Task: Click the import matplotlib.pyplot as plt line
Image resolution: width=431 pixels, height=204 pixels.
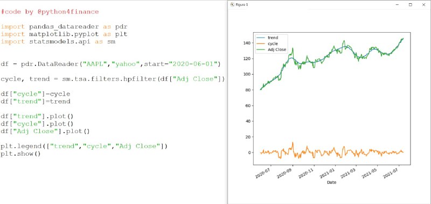Action: [64, 34]
